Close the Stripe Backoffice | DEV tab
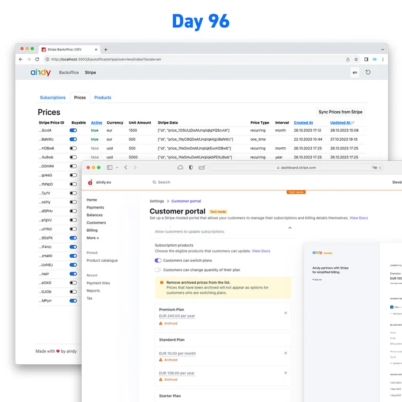The image size is (402, 402). [96, 50]
